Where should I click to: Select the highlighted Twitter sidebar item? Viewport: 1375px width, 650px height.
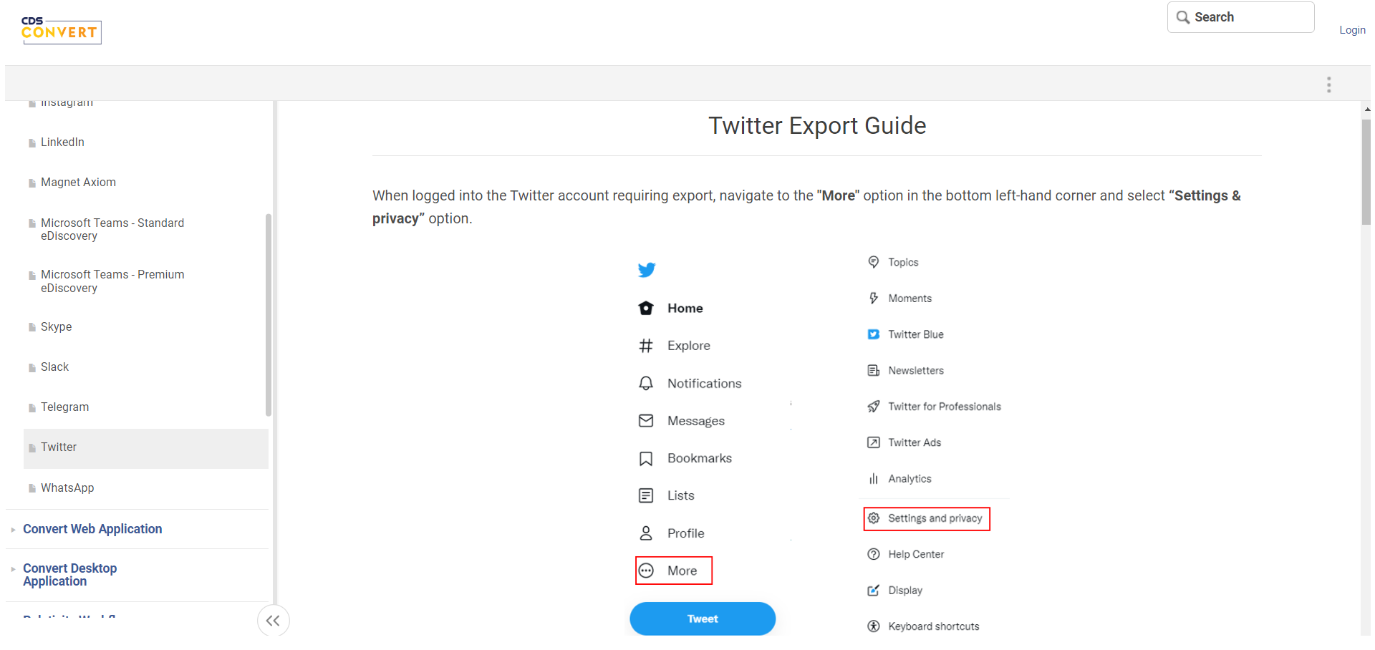coord(146,448)
